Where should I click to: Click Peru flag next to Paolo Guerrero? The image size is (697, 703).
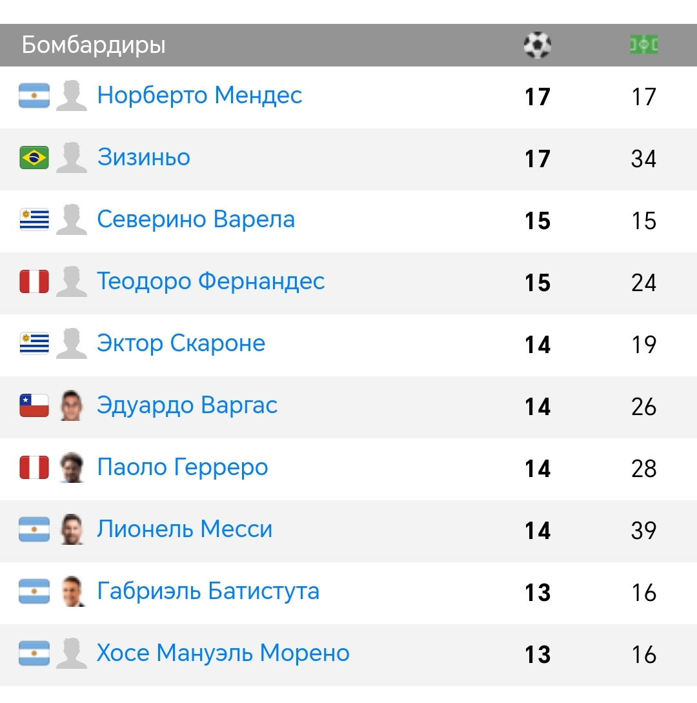[x=34, y=467]
